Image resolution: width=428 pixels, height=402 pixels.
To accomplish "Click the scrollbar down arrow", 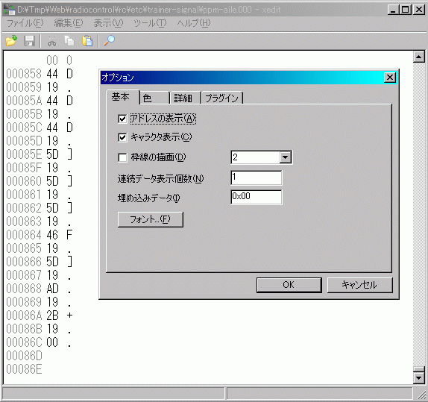I will point(419,378).
